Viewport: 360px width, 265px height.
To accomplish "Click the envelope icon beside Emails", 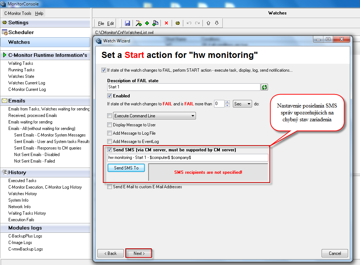I will click(x=5, y=101).
